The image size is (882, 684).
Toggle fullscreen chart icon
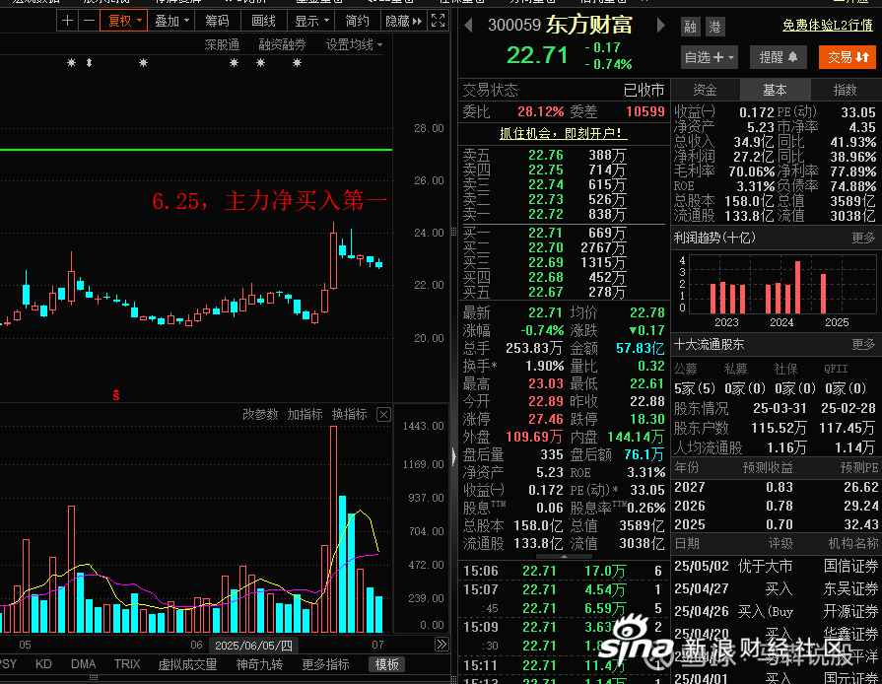439,21
